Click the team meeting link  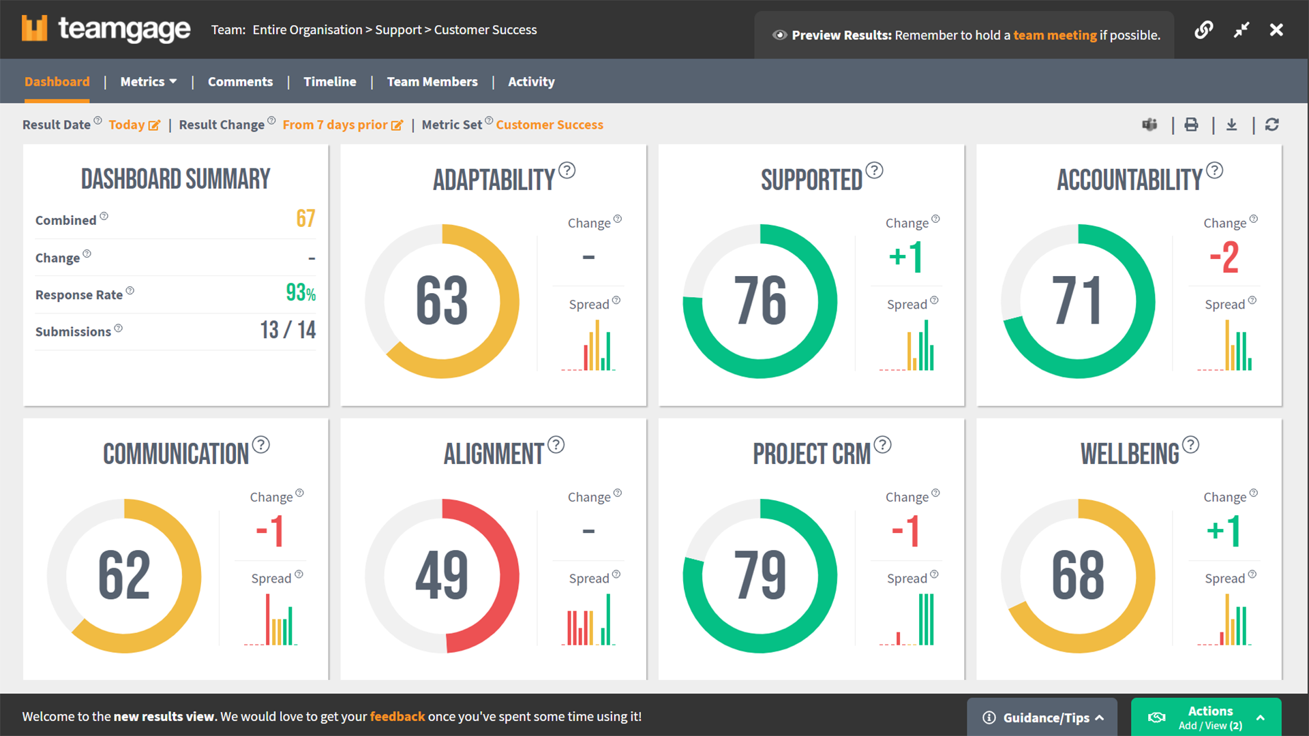point(1055,35)
